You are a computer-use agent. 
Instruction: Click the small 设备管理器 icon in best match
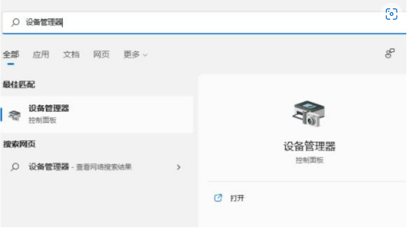click(x=14, y=115)
